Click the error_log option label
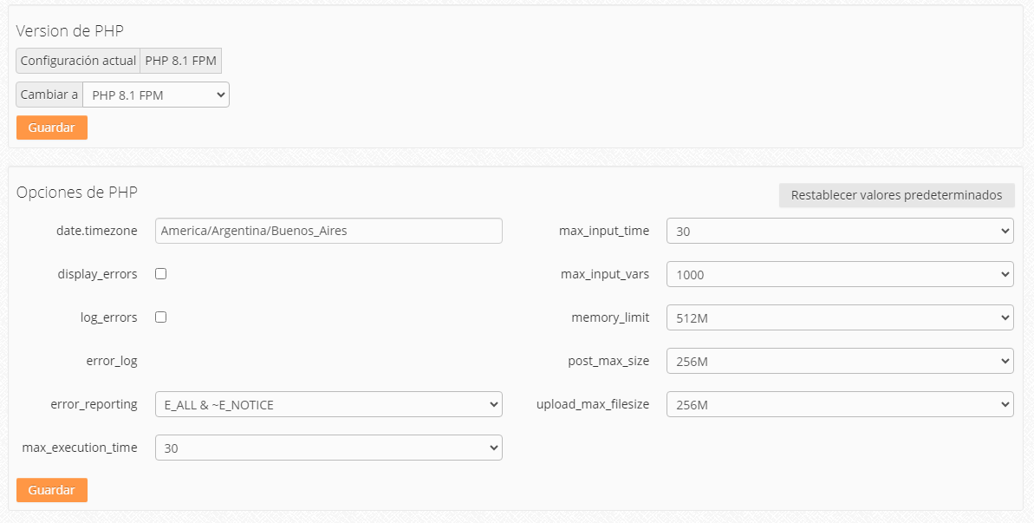Screen dimensions: 1034x523 pos(112,361)
